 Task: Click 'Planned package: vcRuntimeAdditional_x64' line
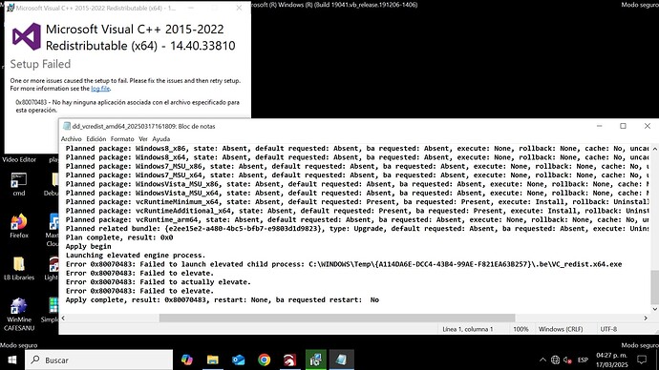pyautogui.click(x=357, y=211)
